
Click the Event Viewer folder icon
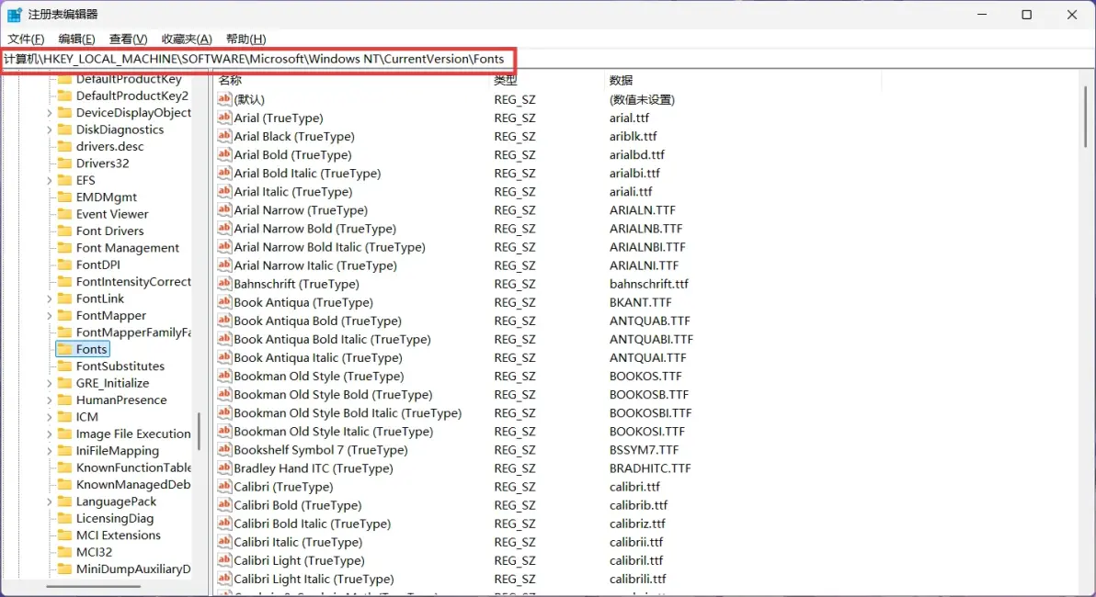(65, 214)
